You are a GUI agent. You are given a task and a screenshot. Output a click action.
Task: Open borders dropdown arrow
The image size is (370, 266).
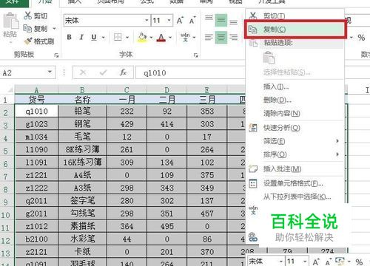click(x=127, y=38)
